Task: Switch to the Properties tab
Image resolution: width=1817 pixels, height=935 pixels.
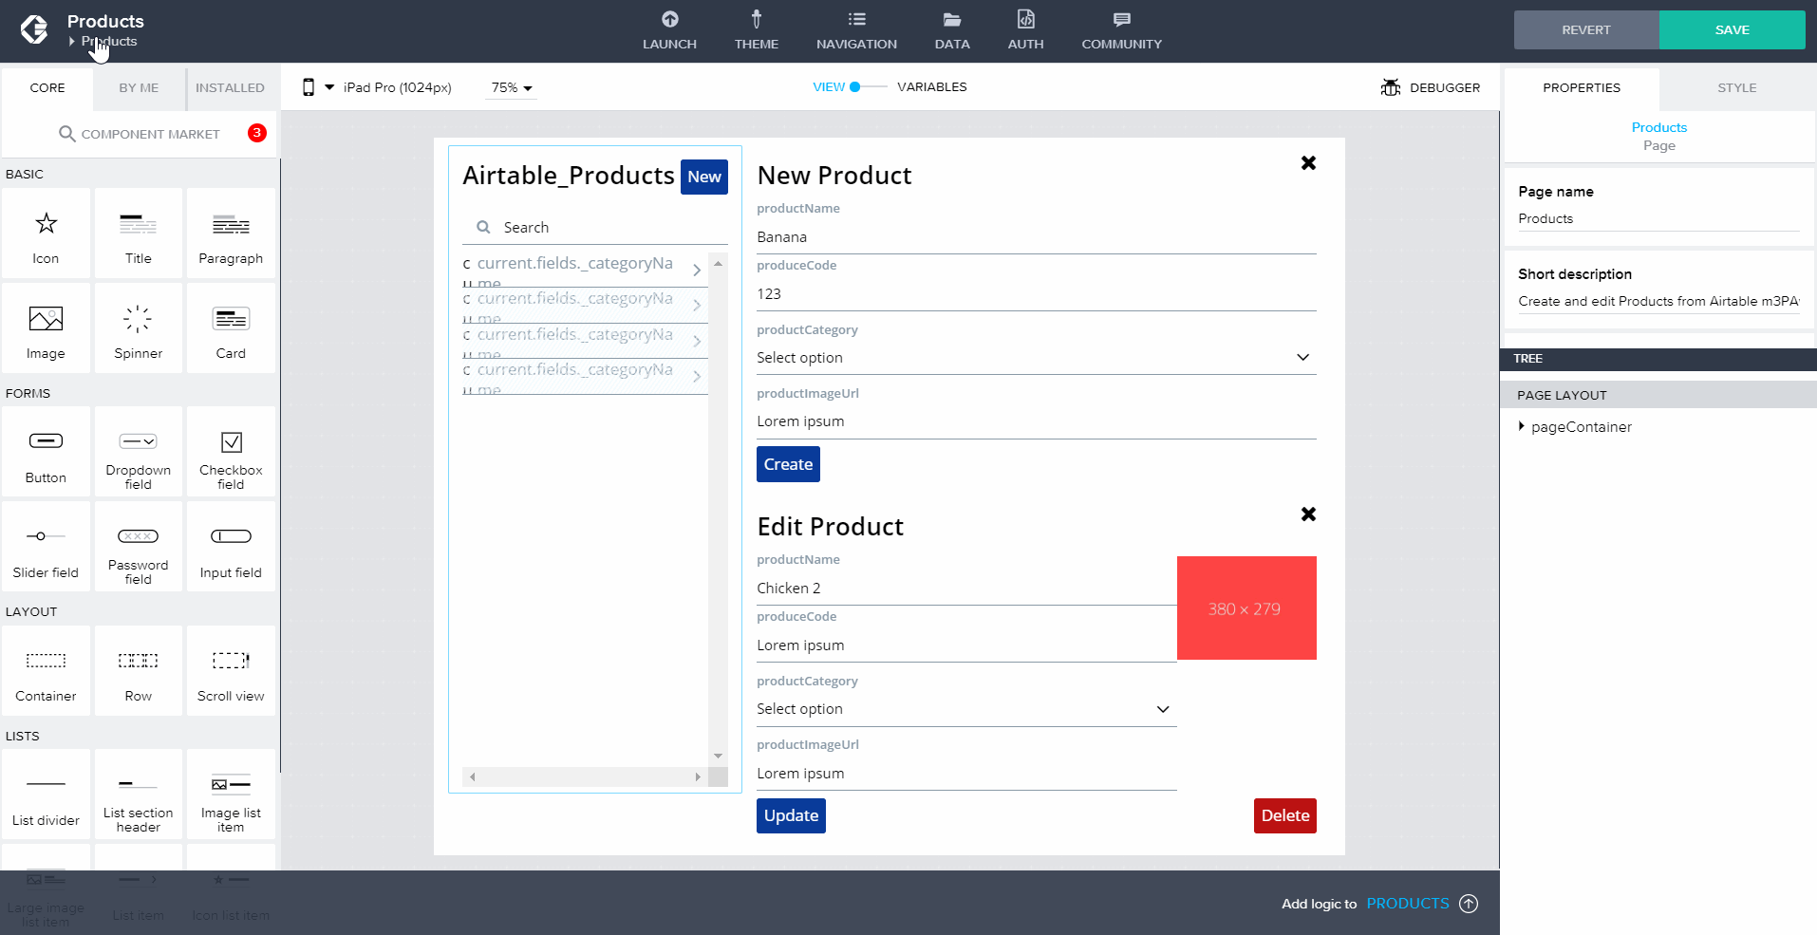Action: (x=1582, y=87)
